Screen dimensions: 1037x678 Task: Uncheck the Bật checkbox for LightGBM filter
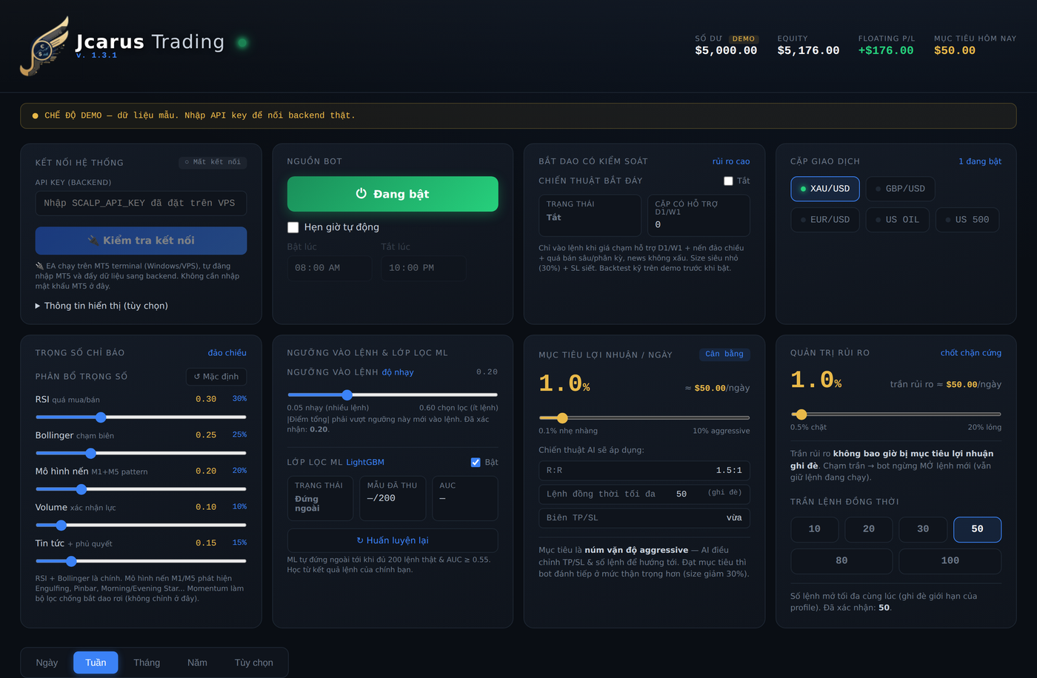[x=476, y=462]
